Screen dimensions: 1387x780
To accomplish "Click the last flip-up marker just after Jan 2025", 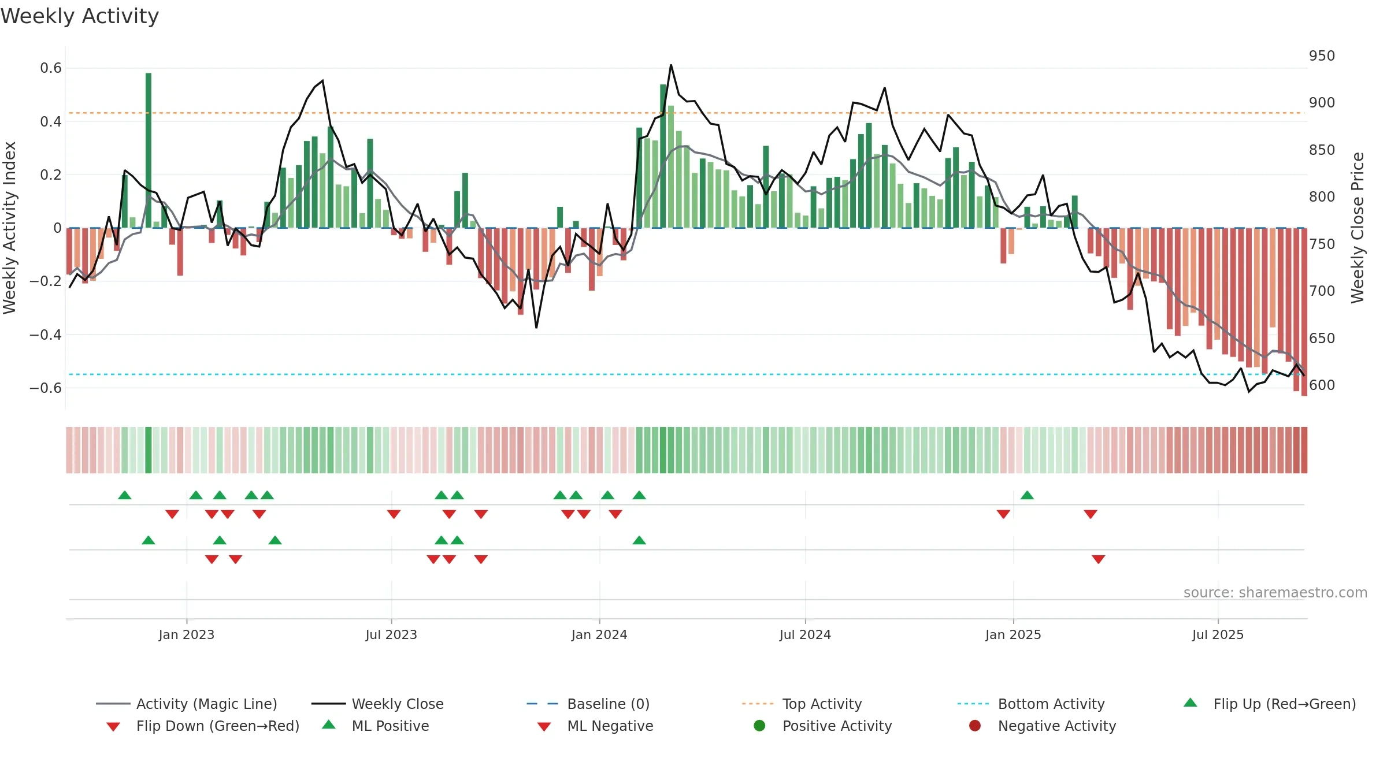I will tap(1027, 495).
